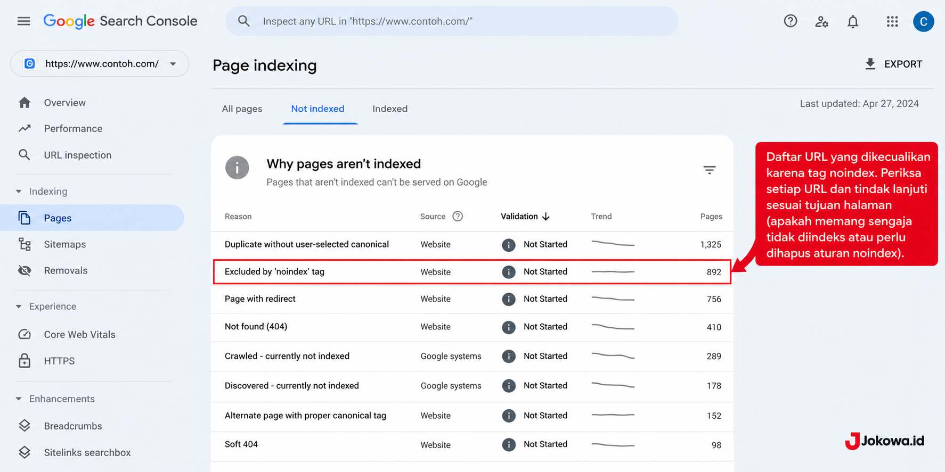Open the notifications bell
The width and height of the screenshot is (945, 472).
tap(853, 21)
